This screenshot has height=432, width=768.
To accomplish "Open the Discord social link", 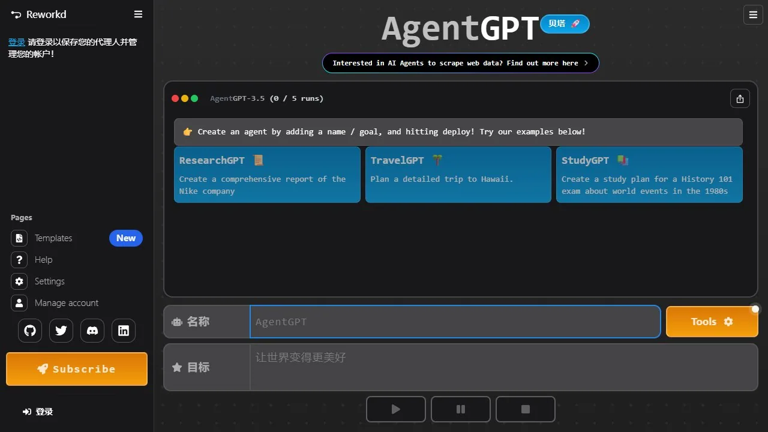I will 92,331.
